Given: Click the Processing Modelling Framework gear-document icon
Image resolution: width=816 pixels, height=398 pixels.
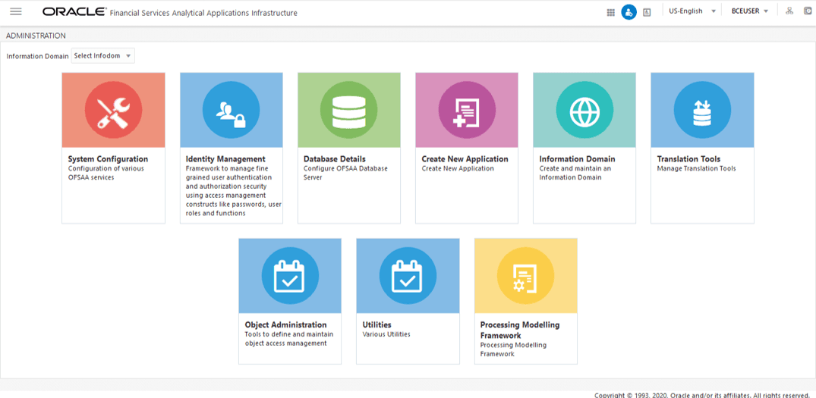Looking at the screenshot, I should click(x=525, y=276).
